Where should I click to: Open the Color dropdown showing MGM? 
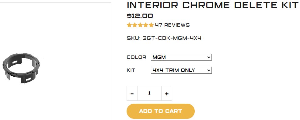coord(181,57)
